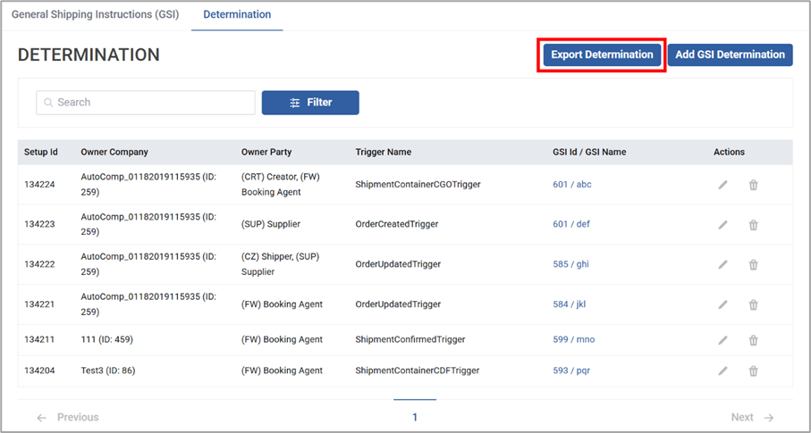The height and width of the screenshot is (433, 811).
Task: Edit setup 134211 pencil icon
Action: click(x=722, y=340)
